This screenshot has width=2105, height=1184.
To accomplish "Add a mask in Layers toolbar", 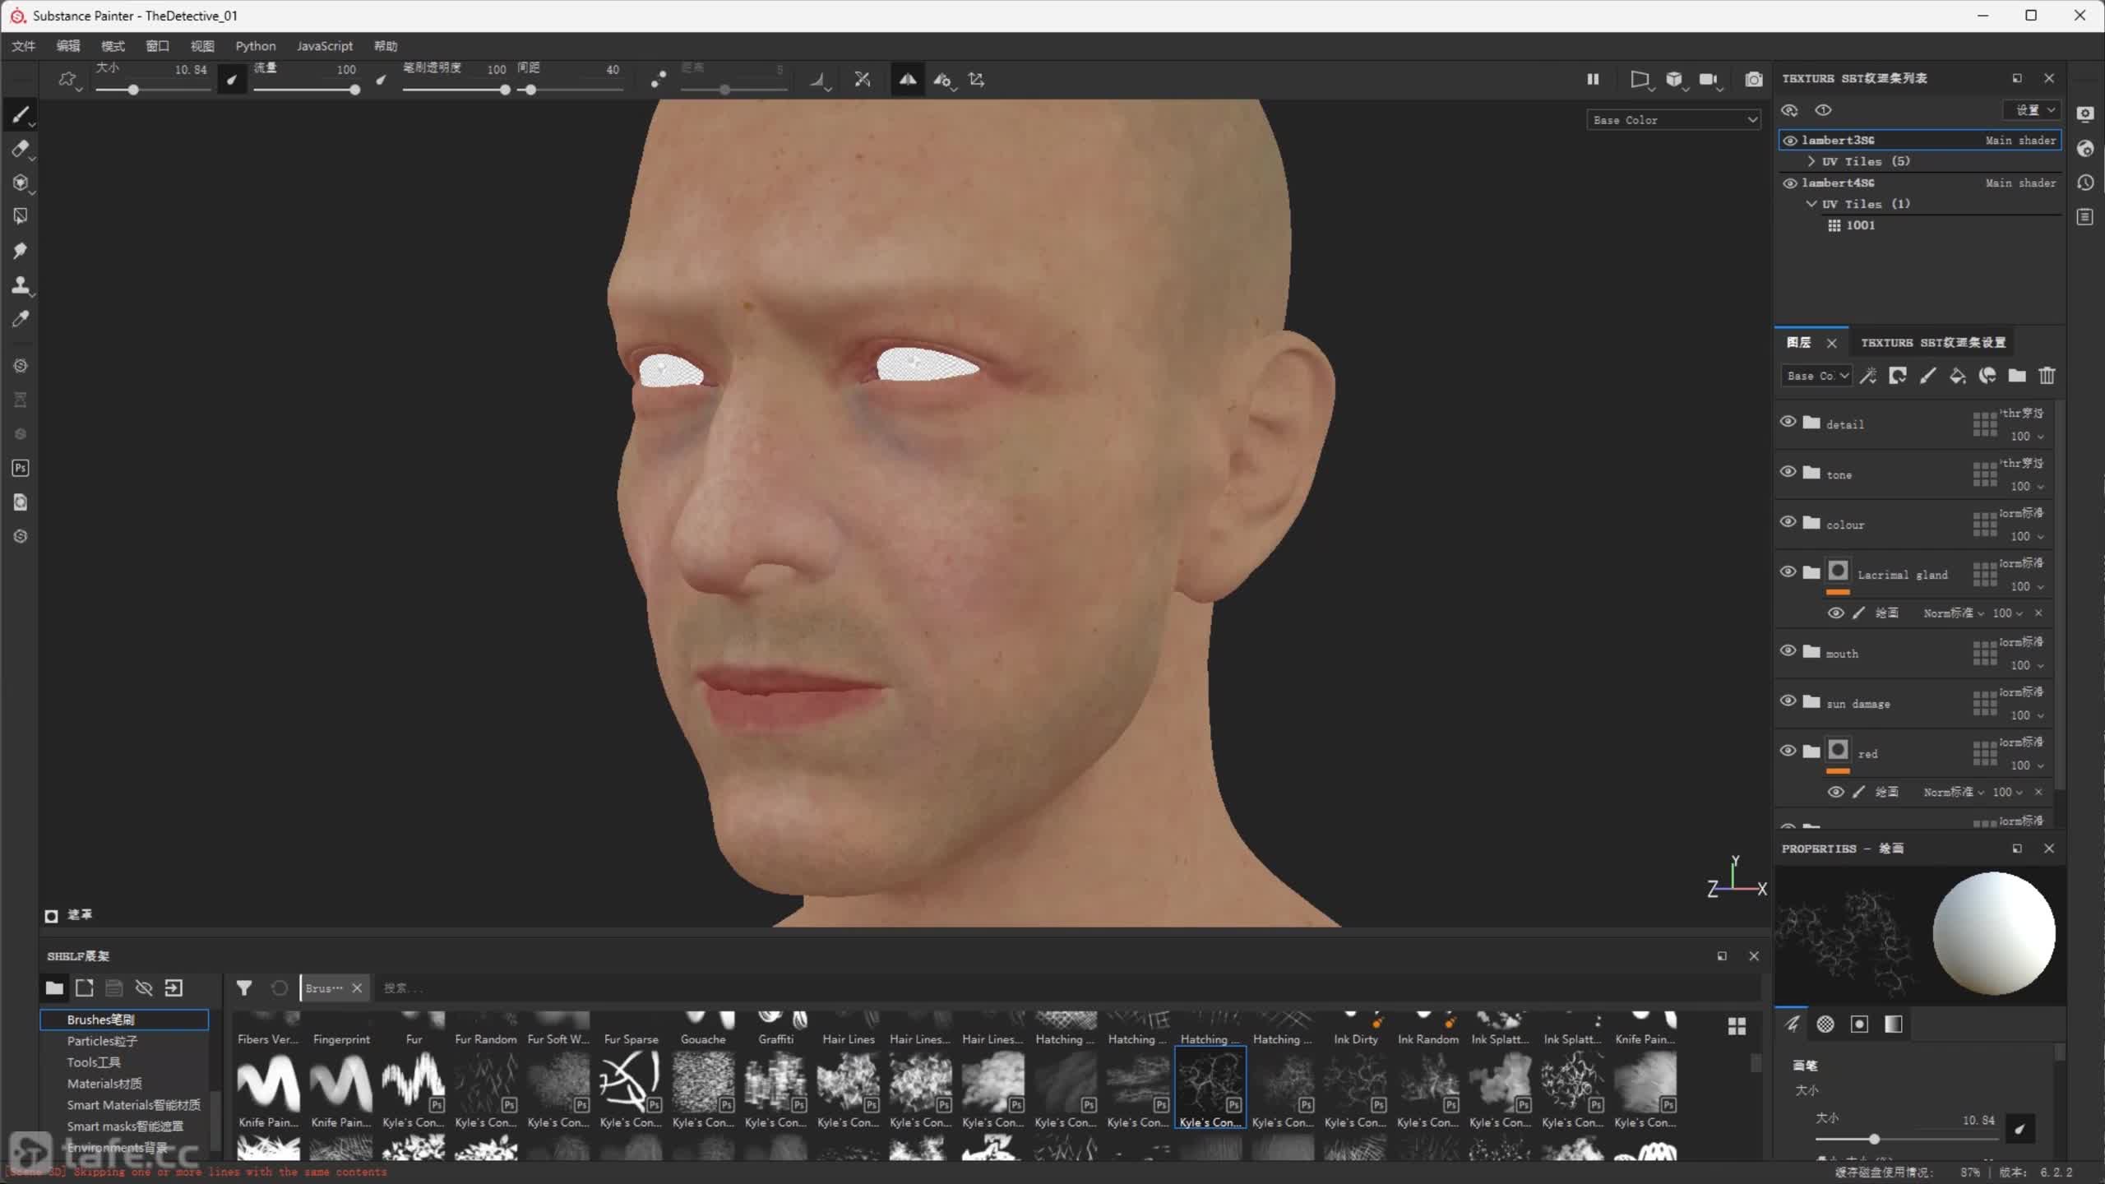I will click(1898, 376).
